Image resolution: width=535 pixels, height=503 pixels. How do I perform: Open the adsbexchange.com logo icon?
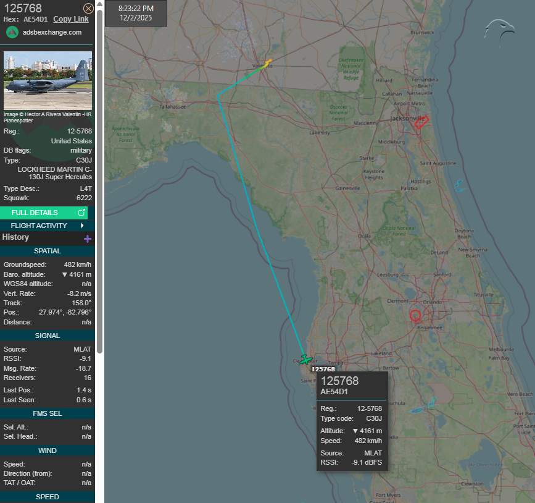[12, 33]
